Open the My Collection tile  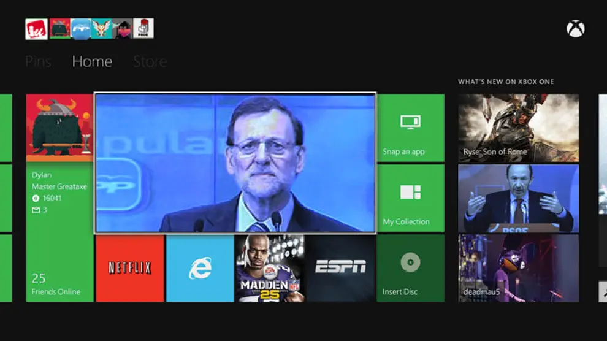410,198
